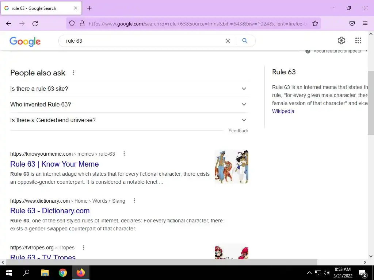
Task: Click the taskbar clock and date
Action: [343, 273]
